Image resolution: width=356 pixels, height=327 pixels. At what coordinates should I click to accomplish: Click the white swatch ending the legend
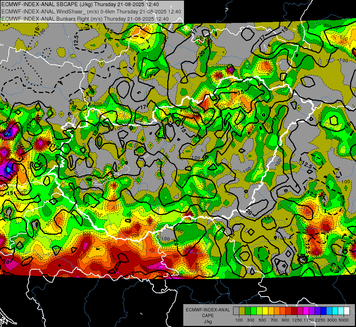(347, 311)
